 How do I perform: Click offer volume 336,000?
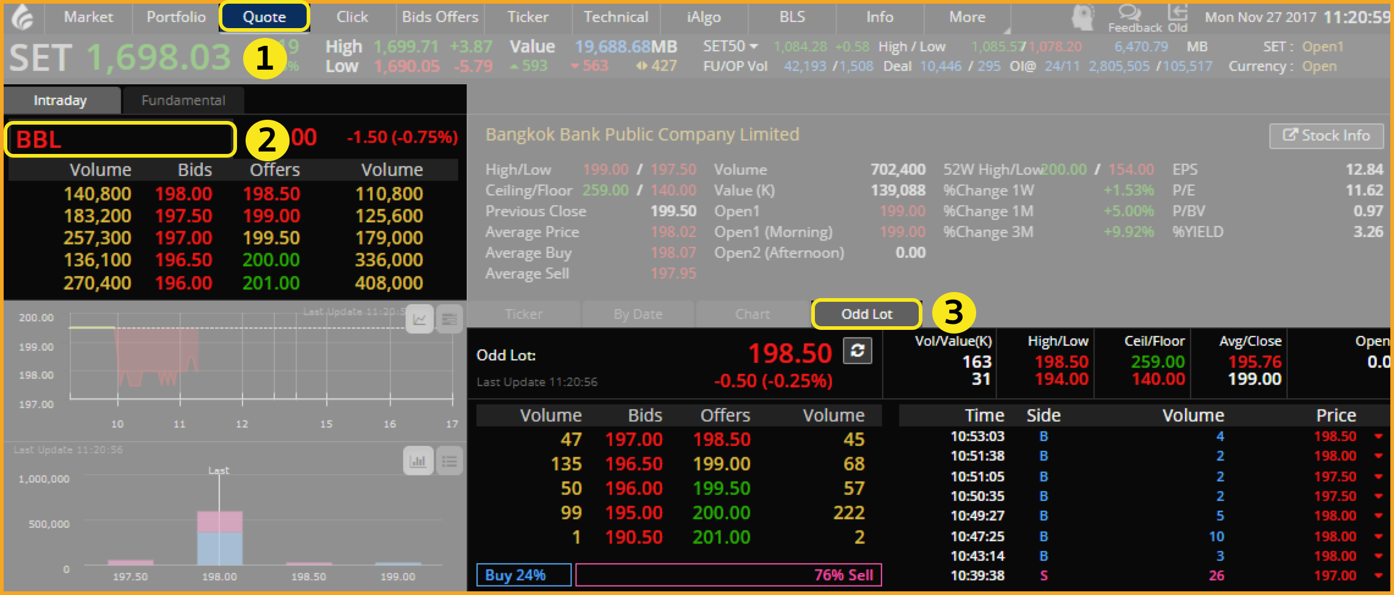pos(389,260)
